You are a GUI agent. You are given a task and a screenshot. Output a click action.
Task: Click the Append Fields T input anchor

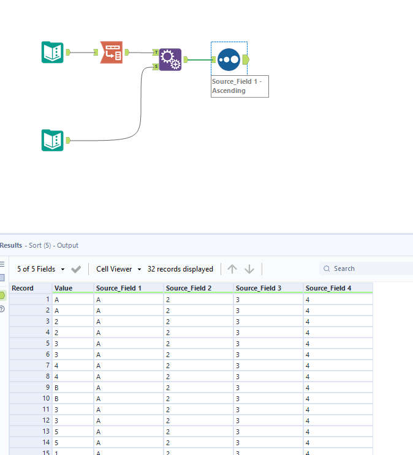156,53
